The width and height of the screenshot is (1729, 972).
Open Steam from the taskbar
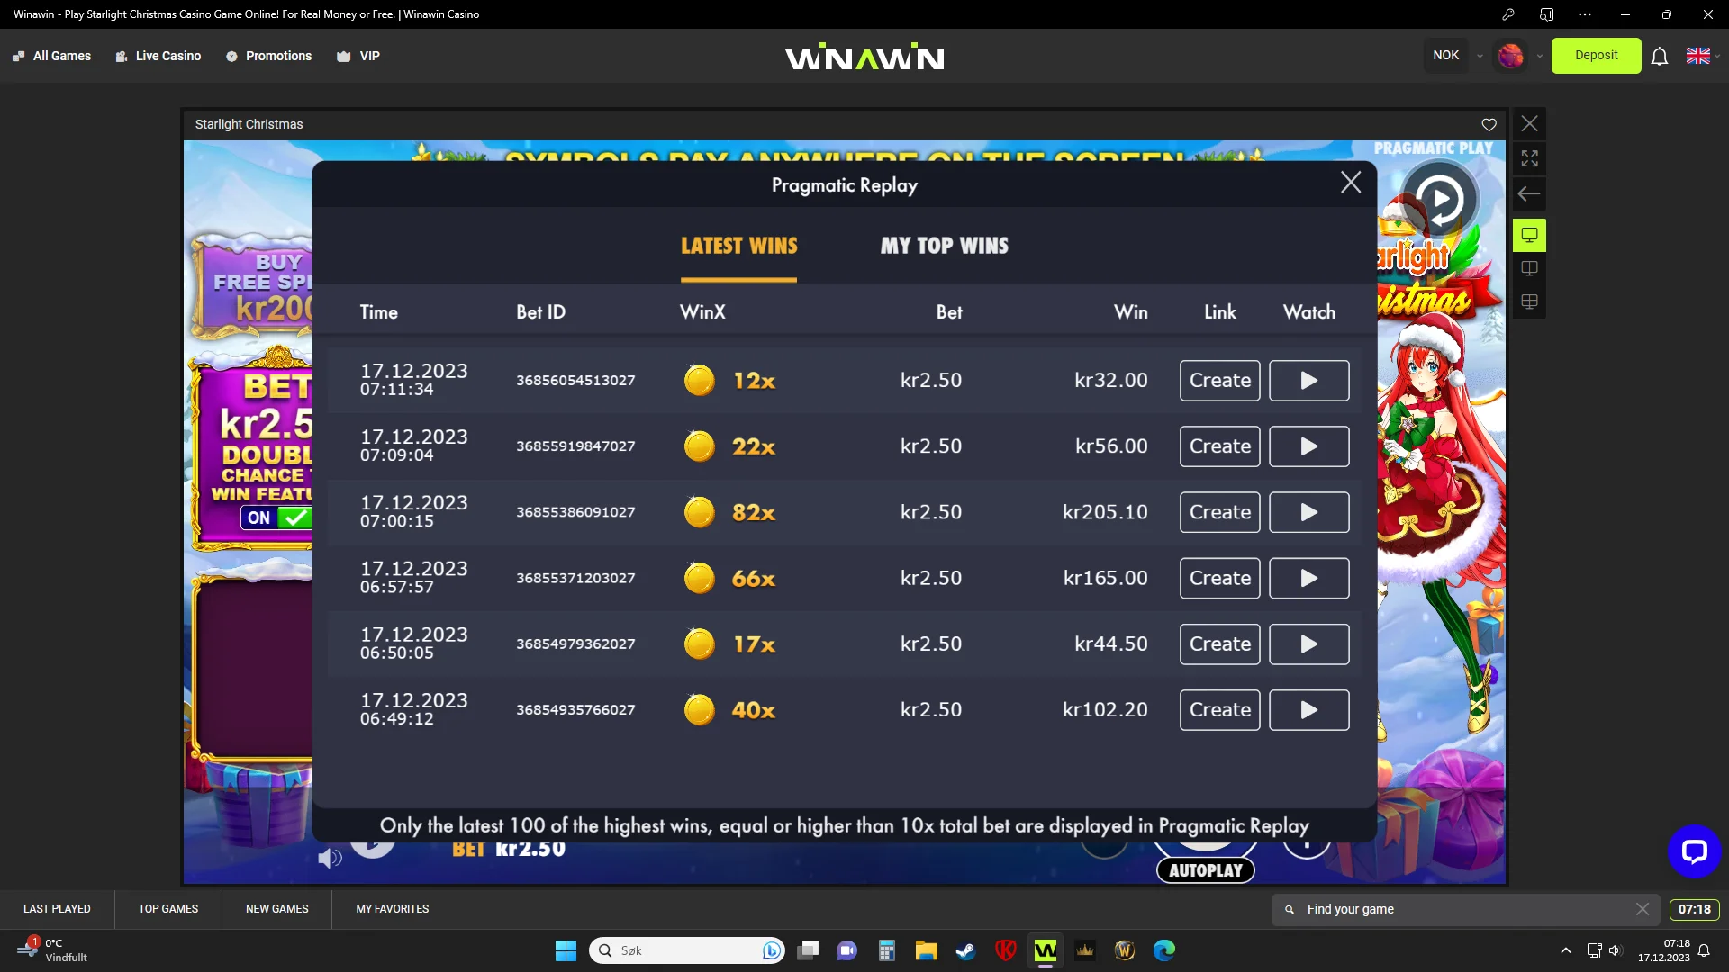965,950
